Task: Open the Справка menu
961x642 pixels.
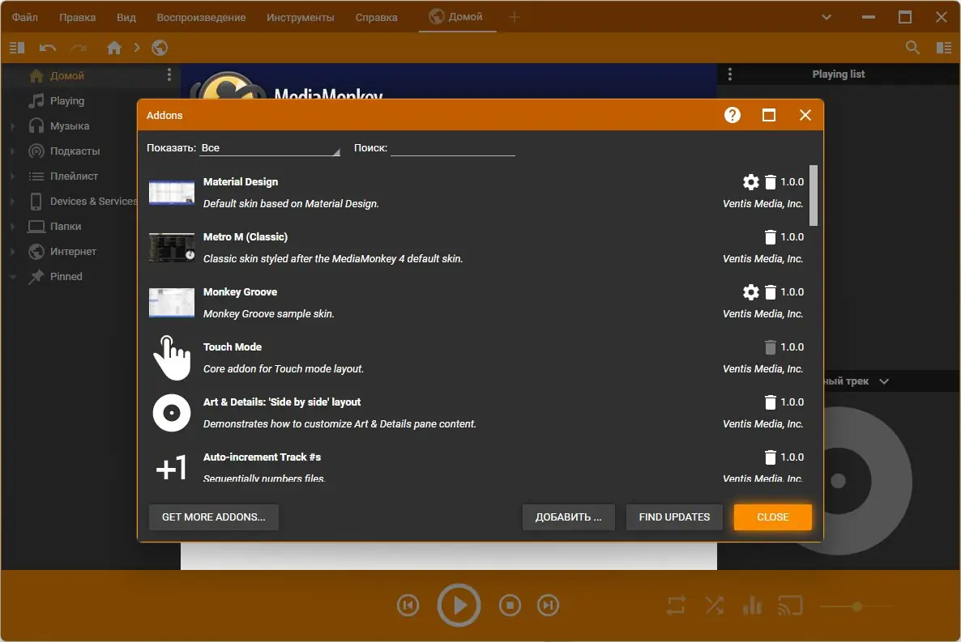Action: coord(376,17)
